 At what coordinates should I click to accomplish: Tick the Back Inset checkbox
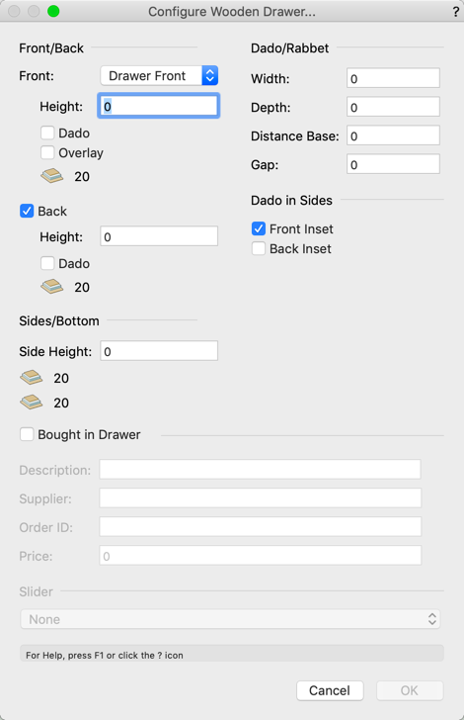(x=259, y=248)
